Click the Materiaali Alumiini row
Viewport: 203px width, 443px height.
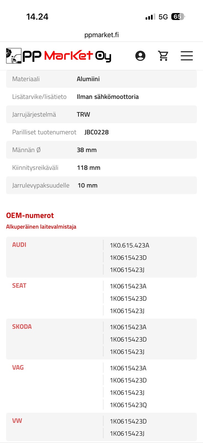click(101, 79)
